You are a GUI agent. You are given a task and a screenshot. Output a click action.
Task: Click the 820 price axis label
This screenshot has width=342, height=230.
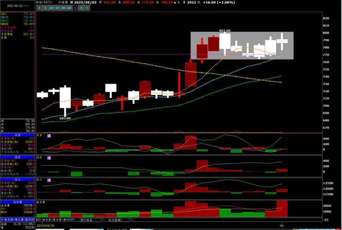coord(326,18)
